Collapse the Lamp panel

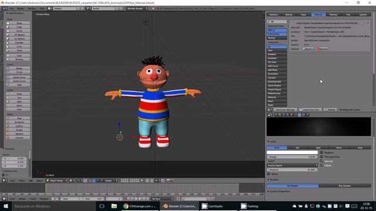click(268, 142)
